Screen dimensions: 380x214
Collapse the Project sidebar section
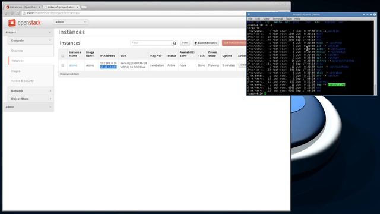coord(28,32)
